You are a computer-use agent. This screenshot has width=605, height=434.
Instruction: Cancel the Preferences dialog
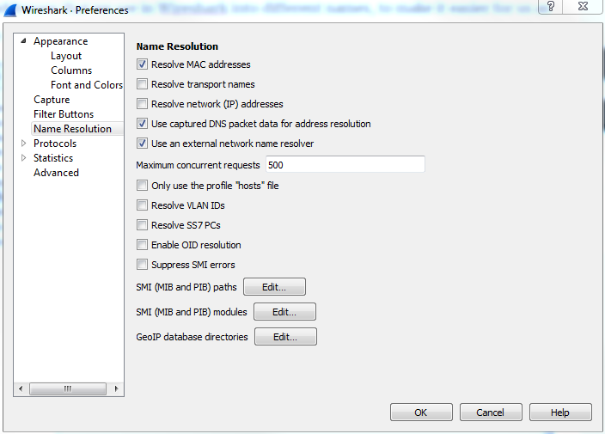click(x=491, y=413)
